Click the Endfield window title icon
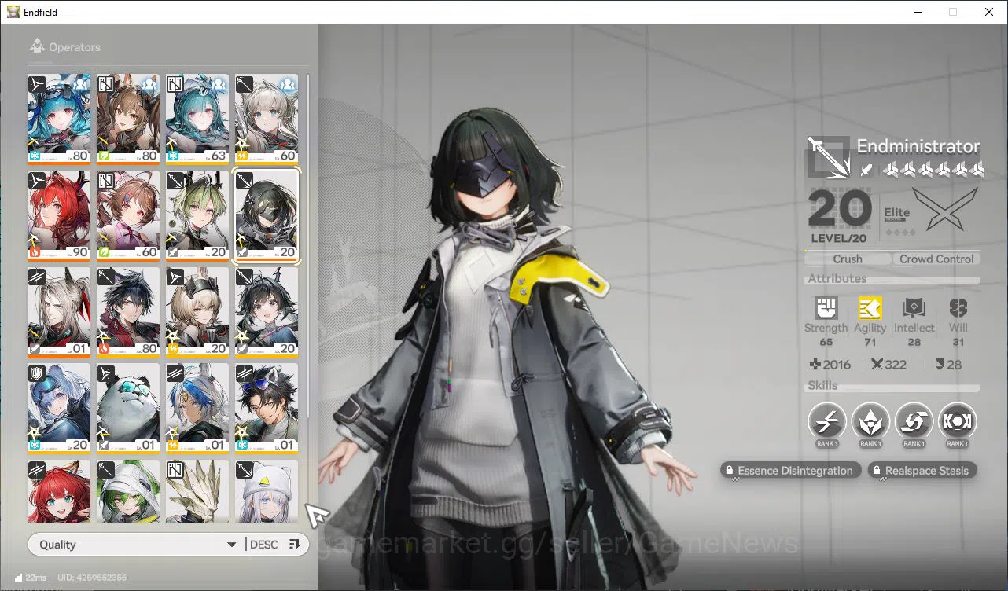This screenshot has width=1008, height=591. [13, 12]
